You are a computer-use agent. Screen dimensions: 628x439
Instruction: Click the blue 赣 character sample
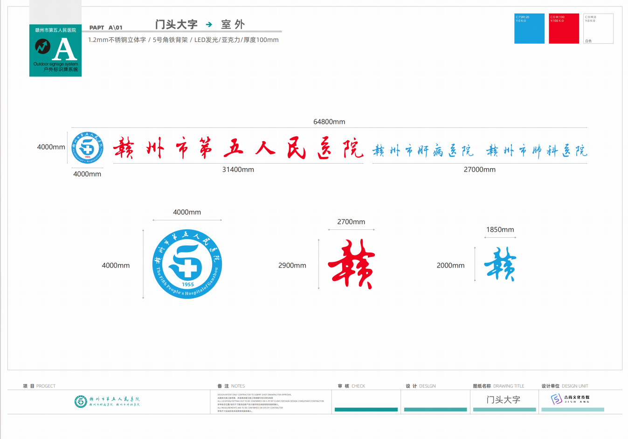500,264
